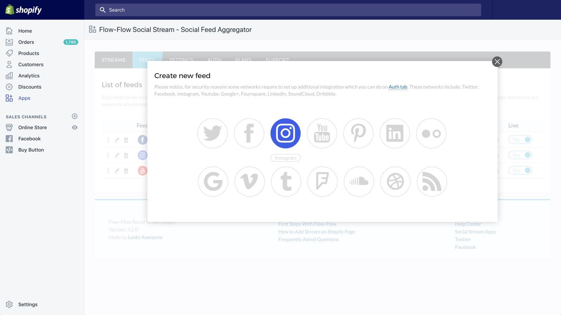Screen dimensions: 561x315
Task: Switch the first feed's Live toggle off
Action: [520, 139]
